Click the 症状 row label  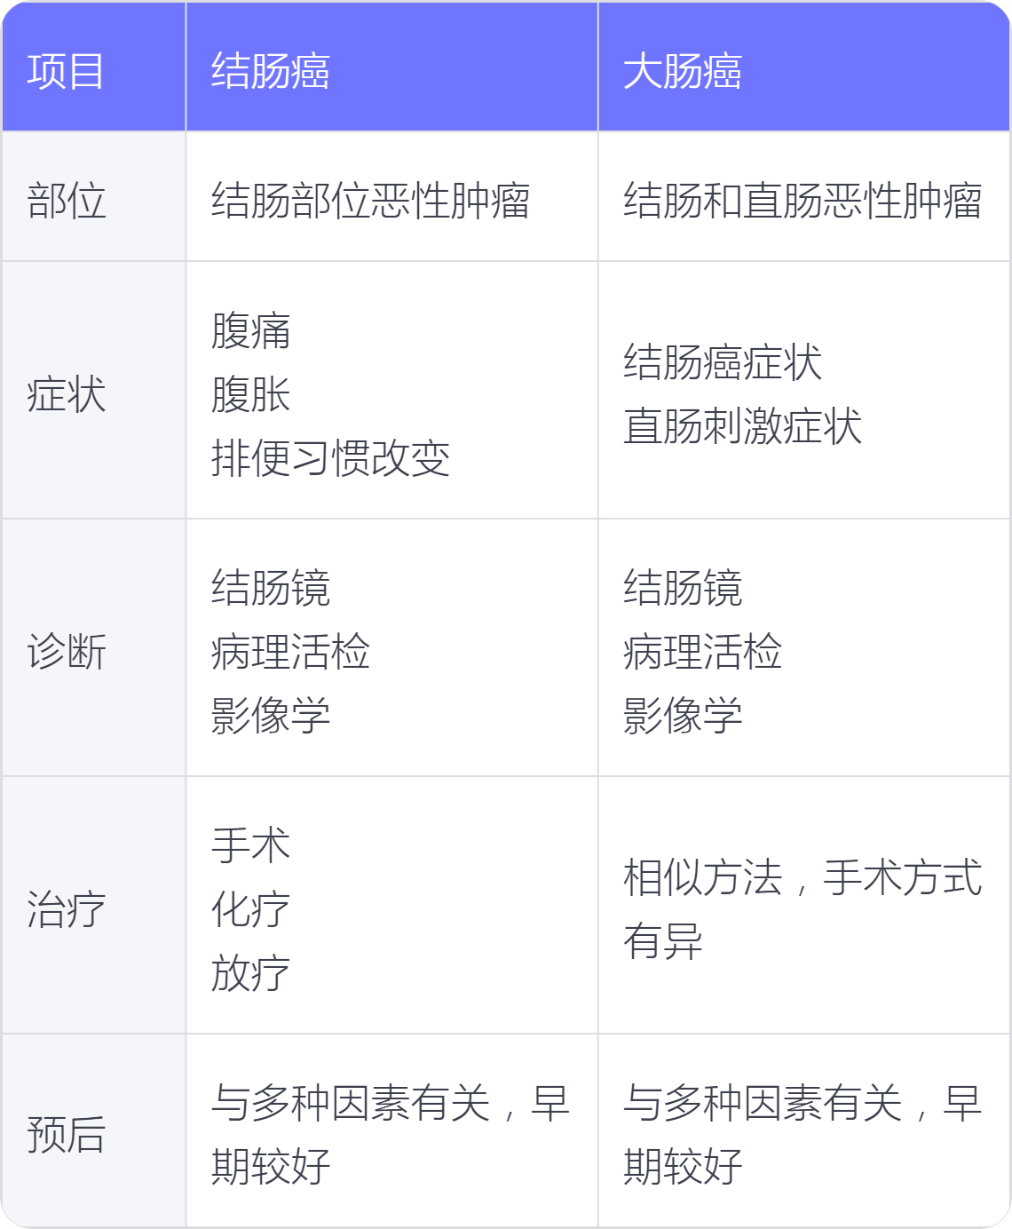pyautogui.click(x=67, y=394)
